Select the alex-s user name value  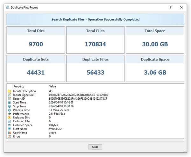(53, 132)
